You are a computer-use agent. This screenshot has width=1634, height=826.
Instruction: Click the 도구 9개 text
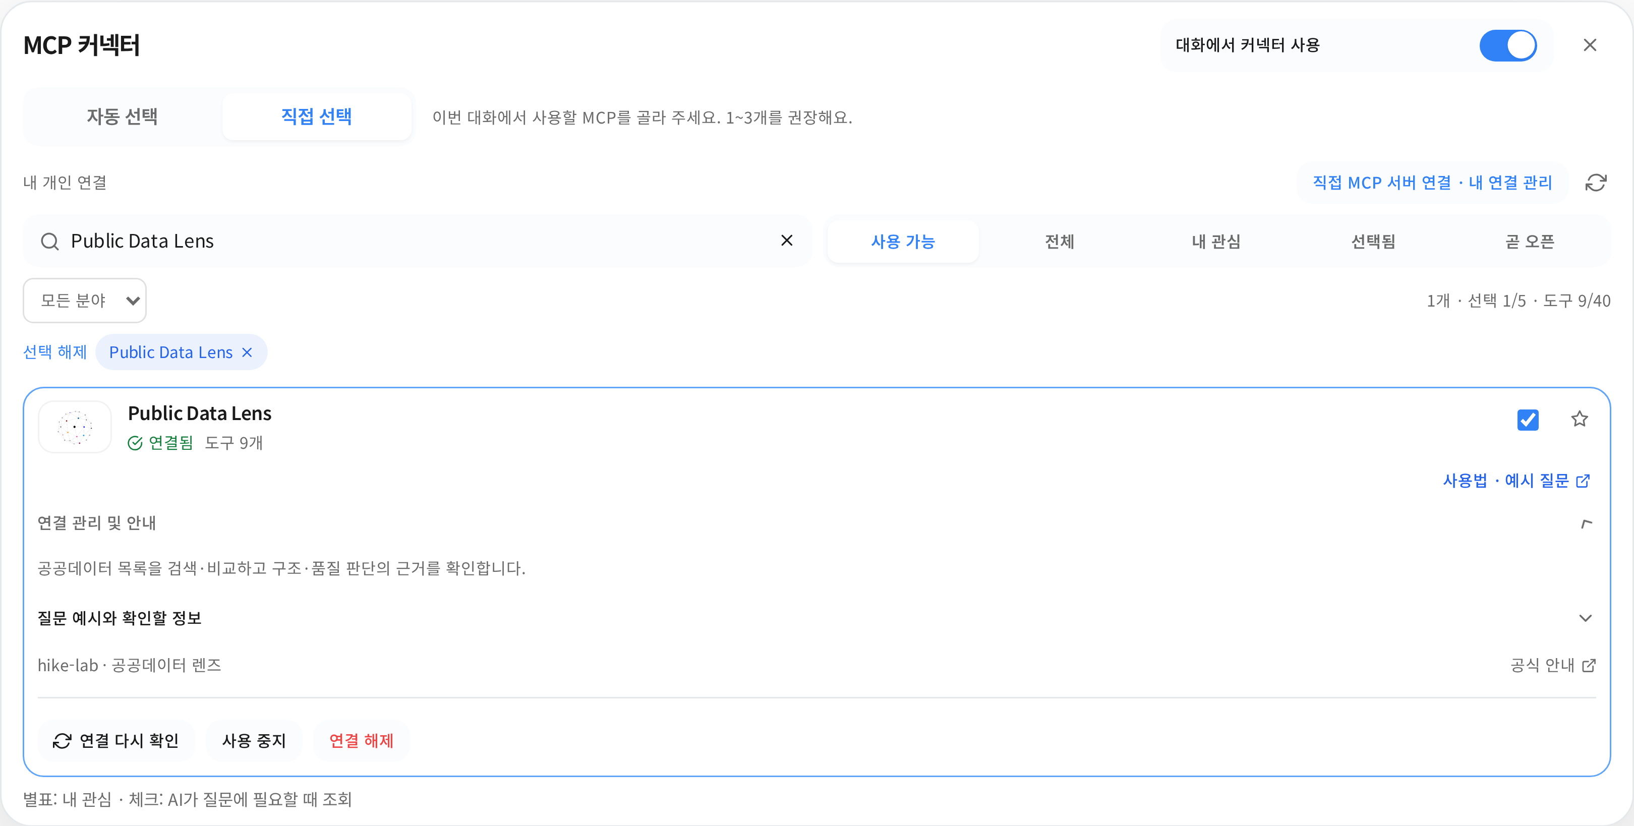coord(234,443)
